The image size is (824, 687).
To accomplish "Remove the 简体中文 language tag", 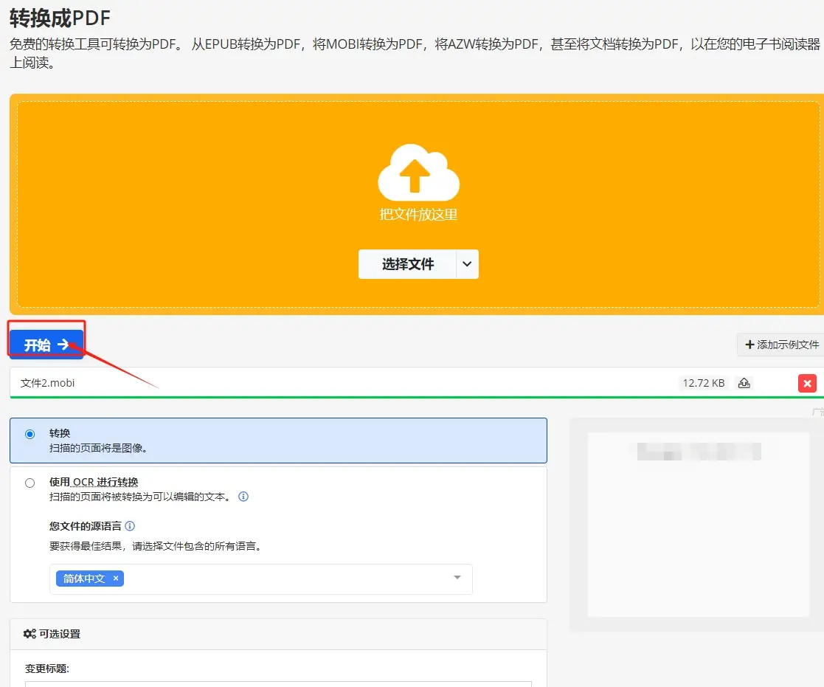I will 116,579.
